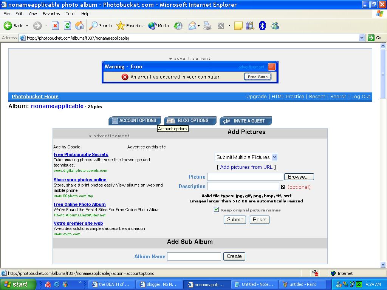Open the Back button history dropdown arrow

click(x=27, y=26)
